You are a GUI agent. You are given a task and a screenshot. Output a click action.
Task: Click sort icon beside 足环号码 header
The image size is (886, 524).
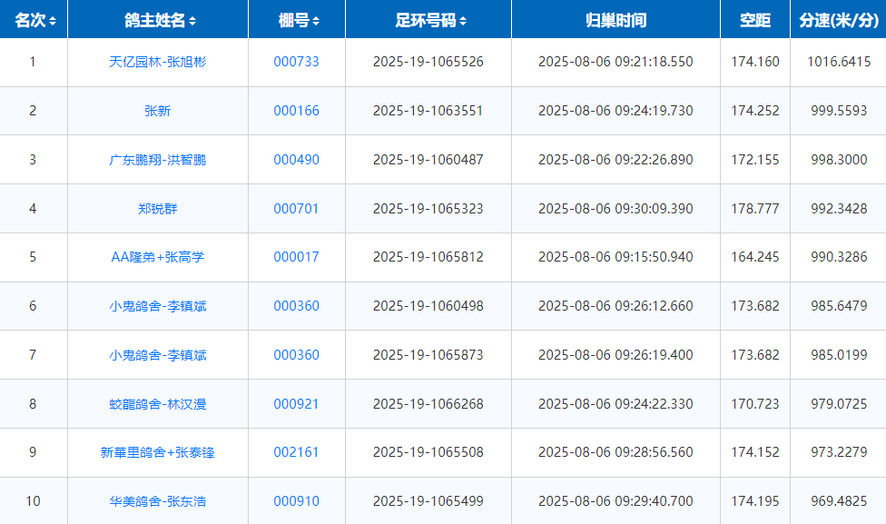coord(463,21)
